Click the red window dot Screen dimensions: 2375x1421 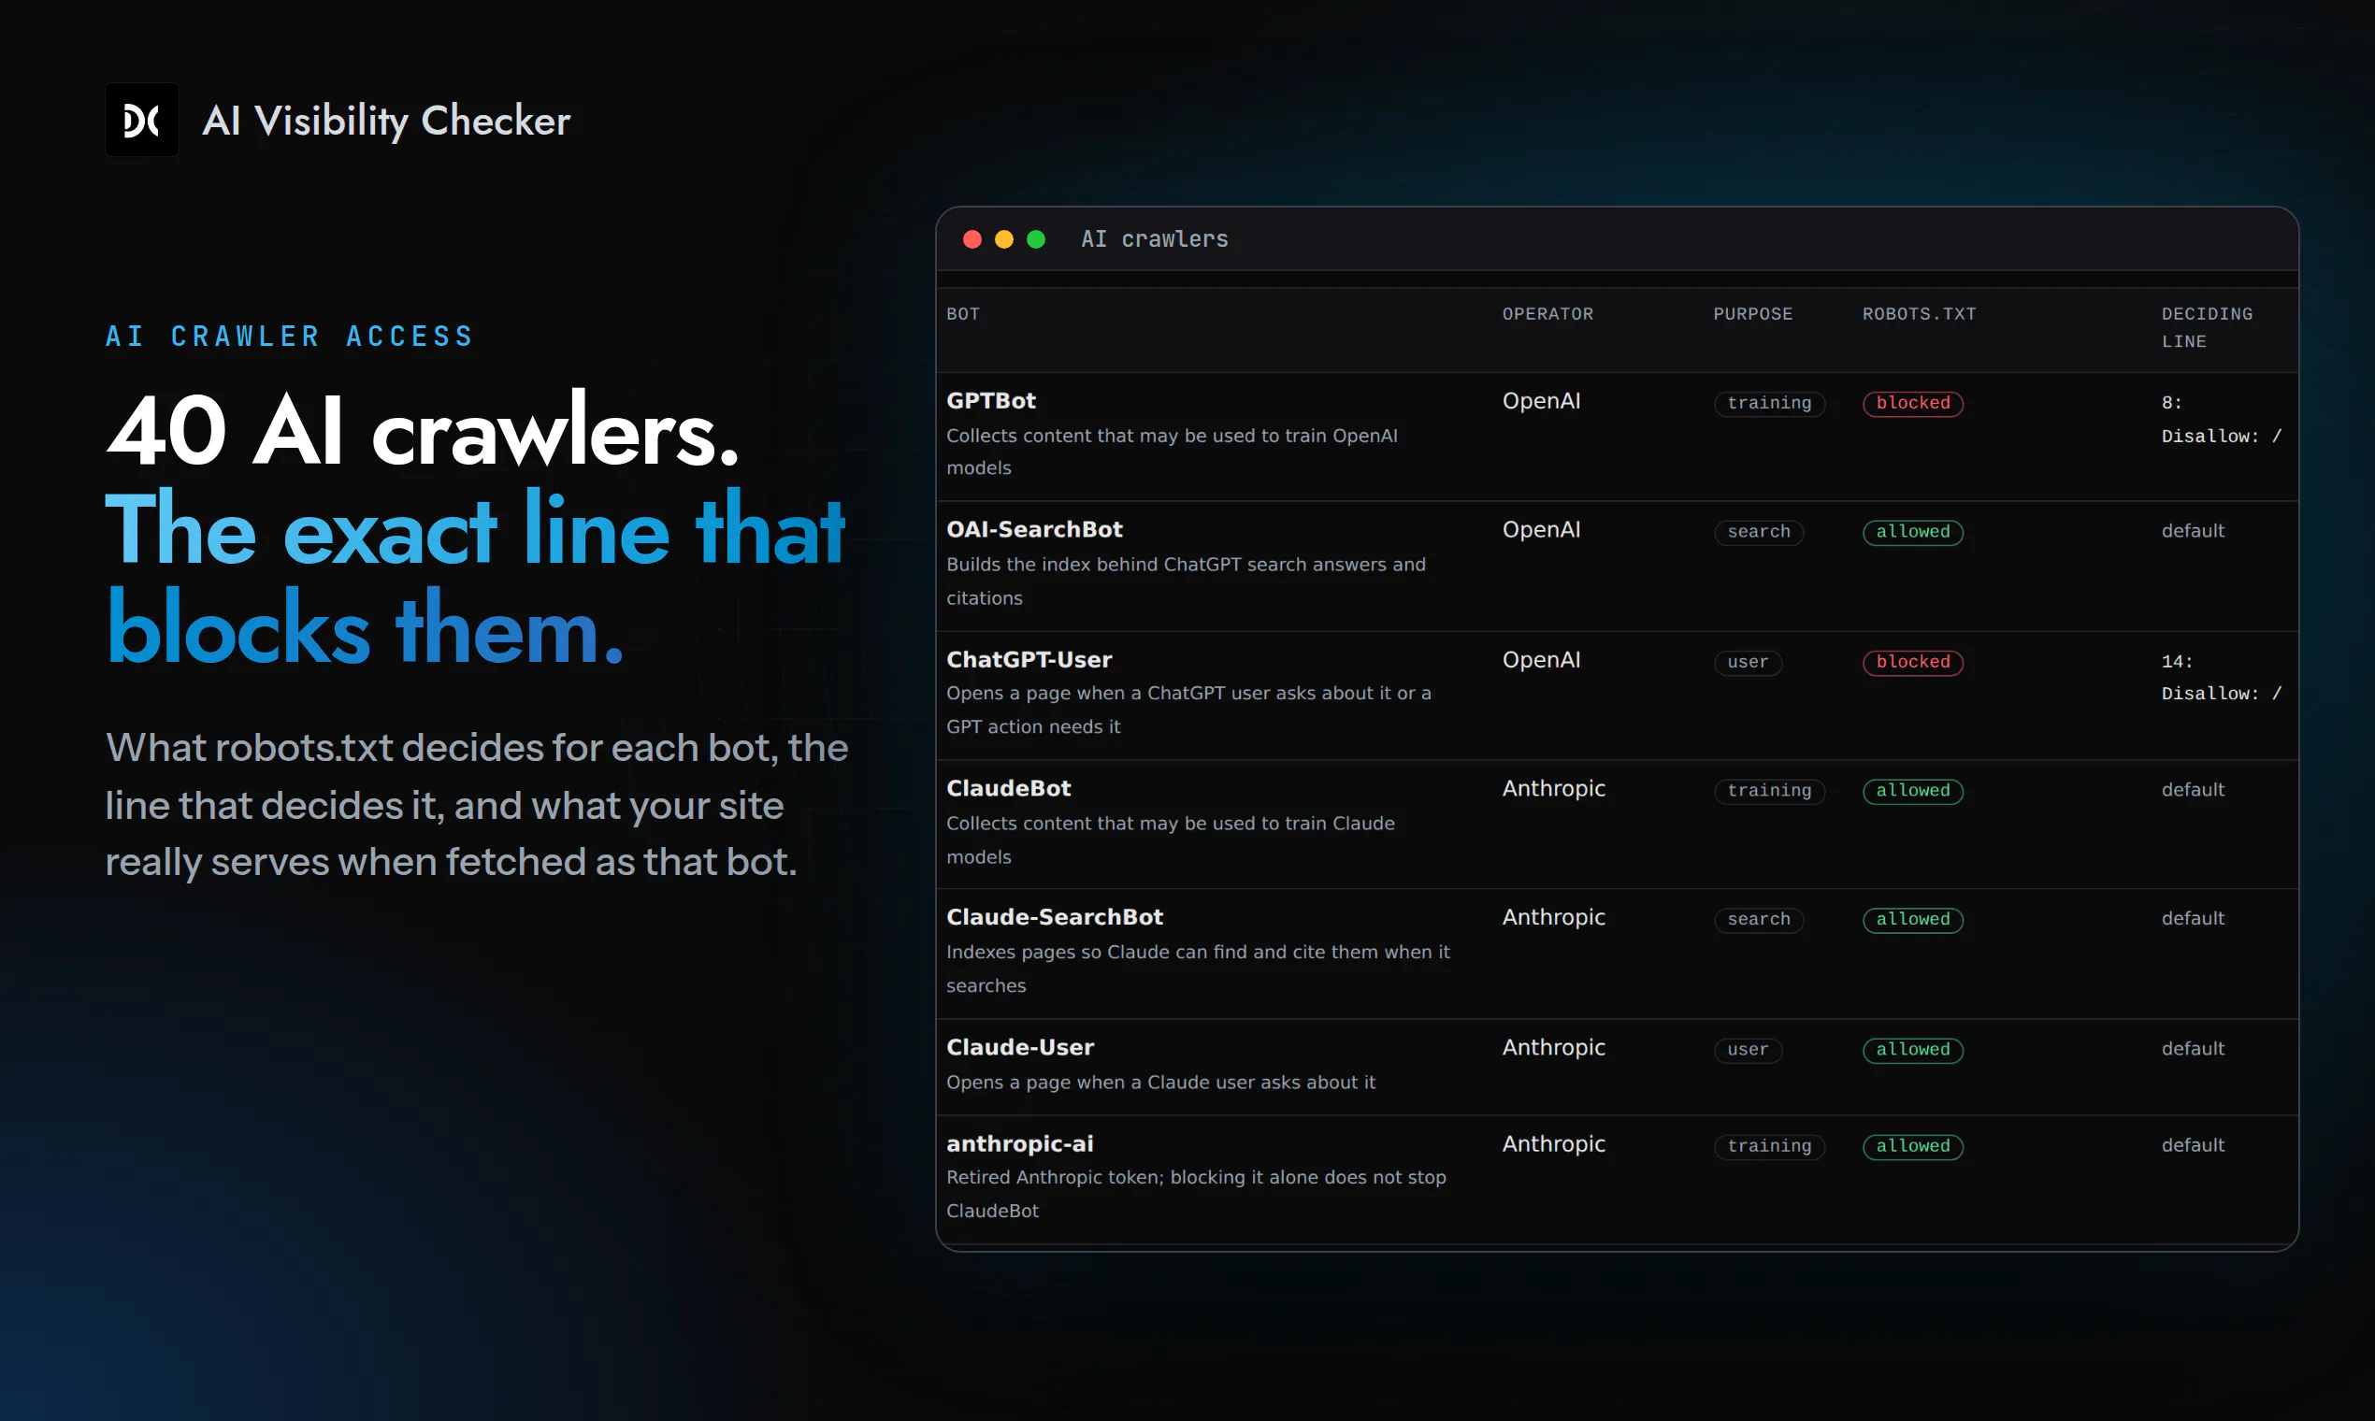coord(972,239)
